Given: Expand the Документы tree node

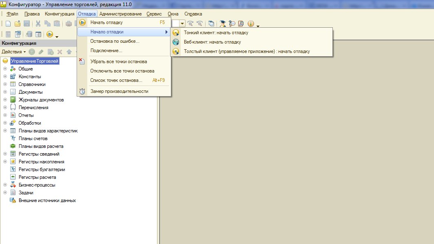Looking at the screenshot, I should [x=5, y=92].
